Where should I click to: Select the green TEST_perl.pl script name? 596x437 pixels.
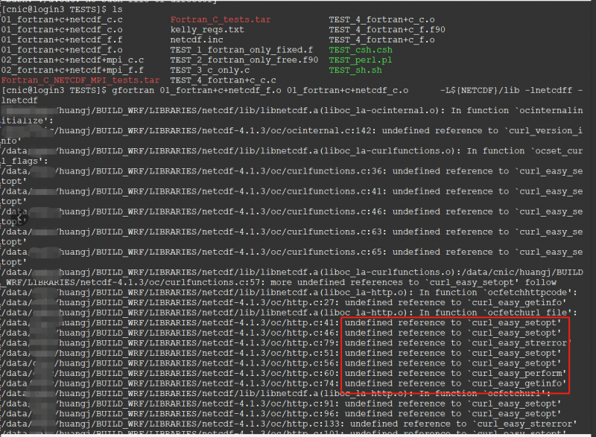click(x=362, y=60)
